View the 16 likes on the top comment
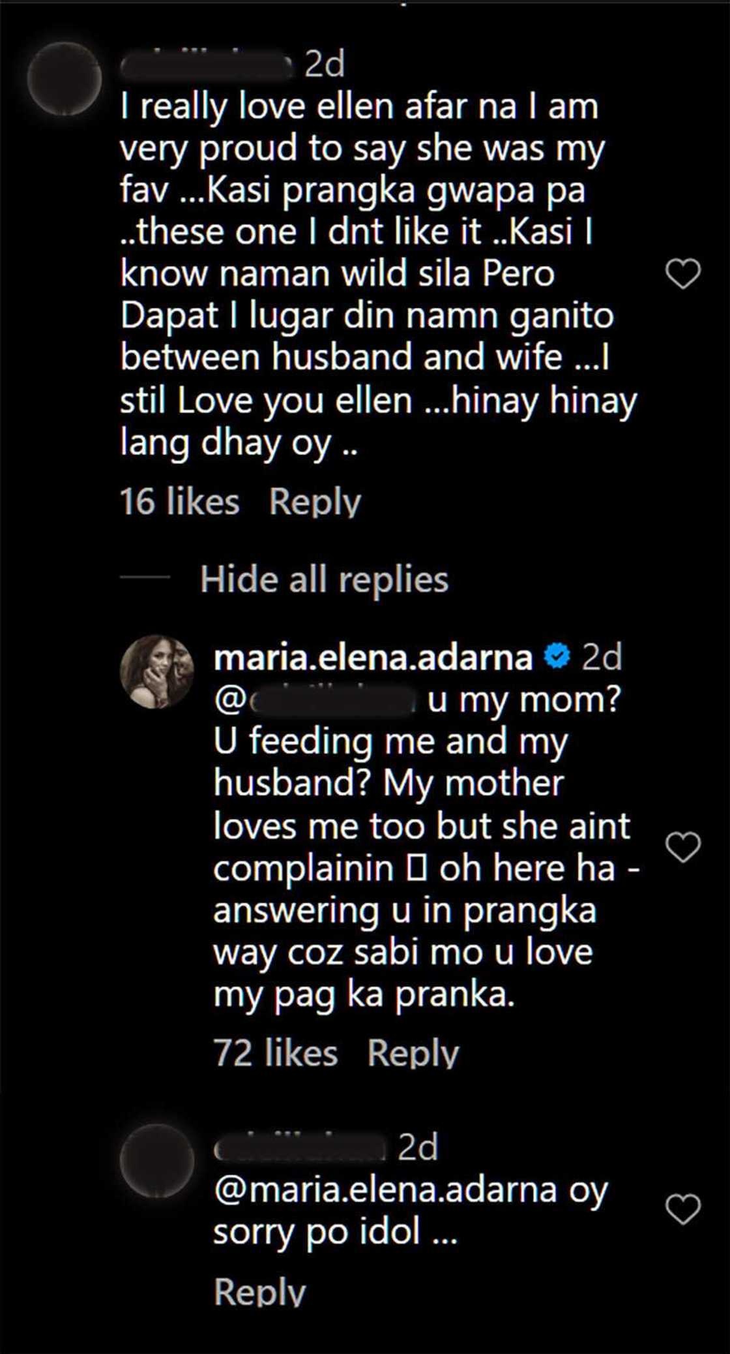This screenshot has height=1354, width=730. (x=179, y=502)
